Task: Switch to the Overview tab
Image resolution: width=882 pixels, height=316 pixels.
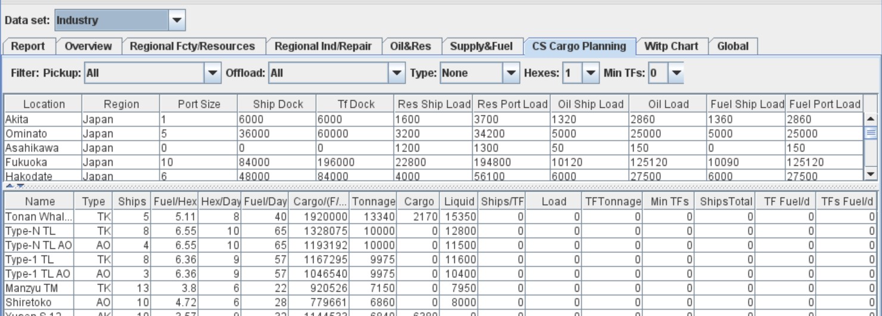Action: [88, 46]
